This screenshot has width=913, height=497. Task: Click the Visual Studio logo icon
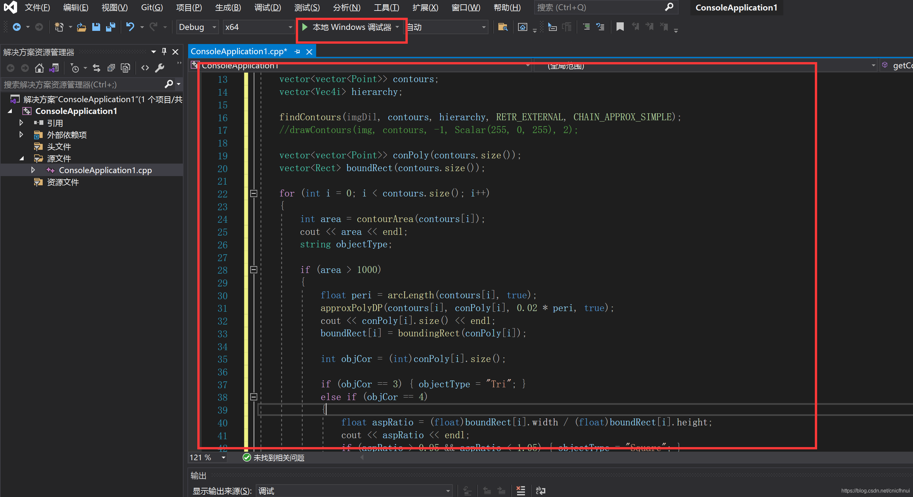coord(10,8)
